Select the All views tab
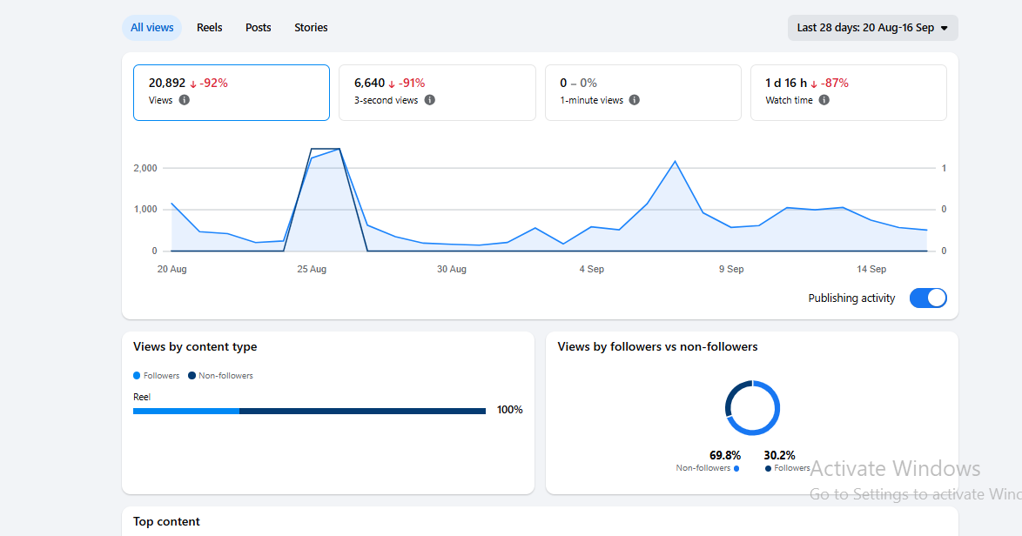 (151, 28)
